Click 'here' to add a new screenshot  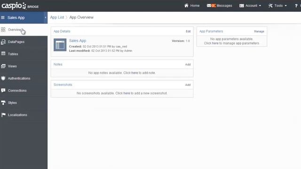127,93
